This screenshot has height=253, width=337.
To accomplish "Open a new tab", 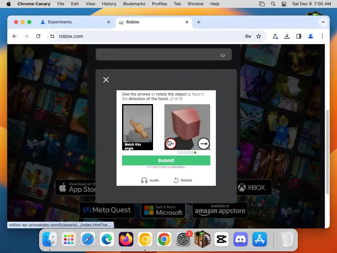I will [x=199, y=22].
